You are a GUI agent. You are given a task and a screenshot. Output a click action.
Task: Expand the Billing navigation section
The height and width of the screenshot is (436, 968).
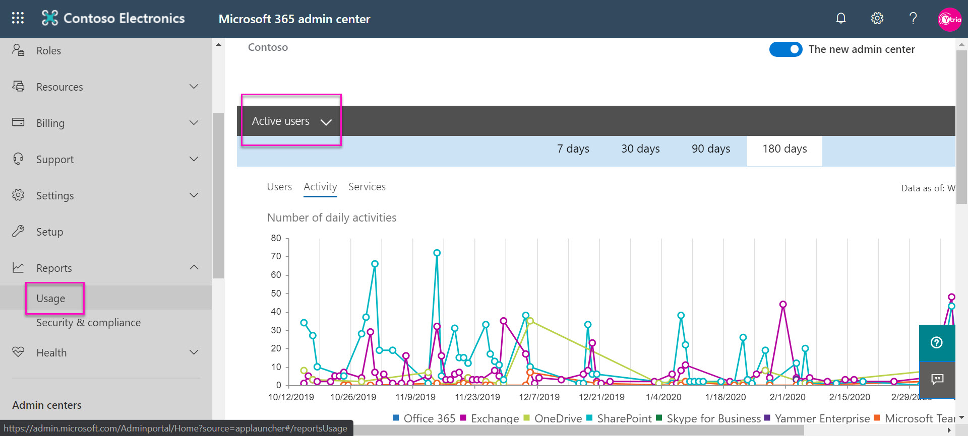tap(194, 123)
